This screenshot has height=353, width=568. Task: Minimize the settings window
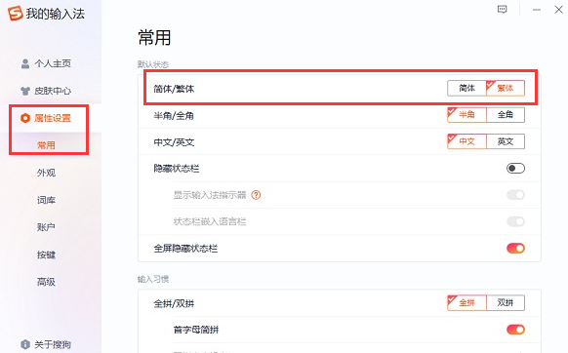(x=537, y=10)
